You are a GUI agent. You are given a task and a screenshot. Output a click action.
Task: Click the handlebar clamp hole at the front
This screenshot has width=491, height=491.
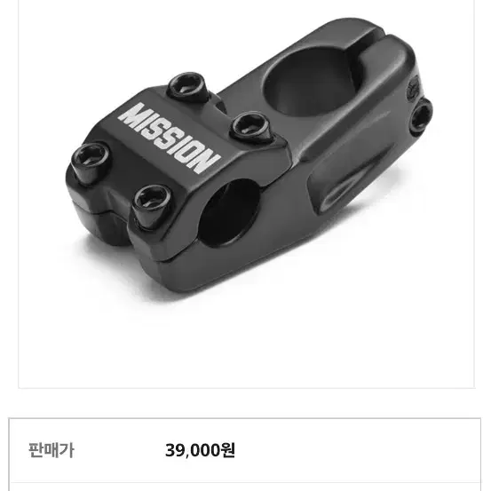tap(230, 212)
